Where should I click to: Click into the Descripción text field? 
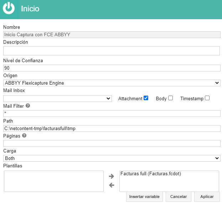point(112,51)
